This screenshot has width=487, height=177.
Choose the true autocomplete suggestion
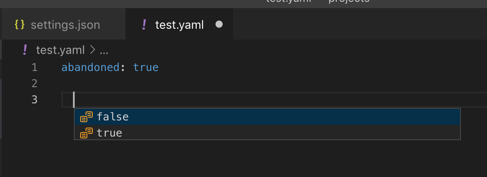pos(267,133)
